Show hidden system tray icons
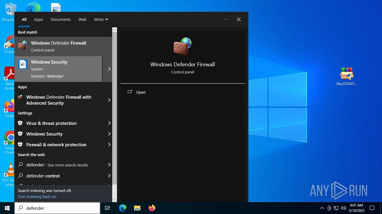The width and height of the screenshot is (382, 214). click(x=322, y=208)
